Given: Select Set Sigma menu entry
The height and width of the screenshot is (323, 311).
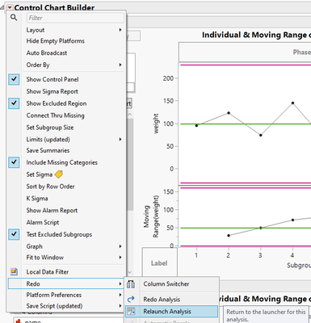Looking at the screenshot, I should (x=40, y=174).
